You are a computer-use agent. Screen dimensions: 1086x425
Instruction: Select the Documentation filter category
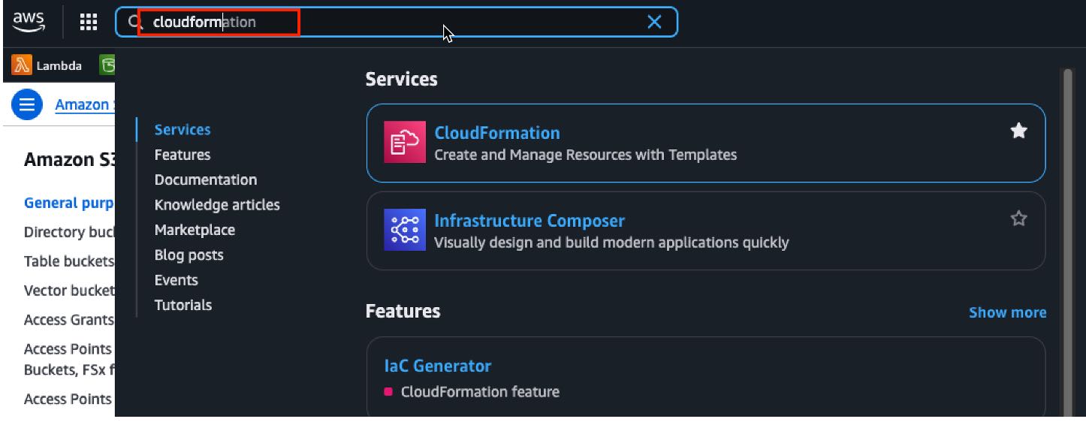[x=206, y=179]
